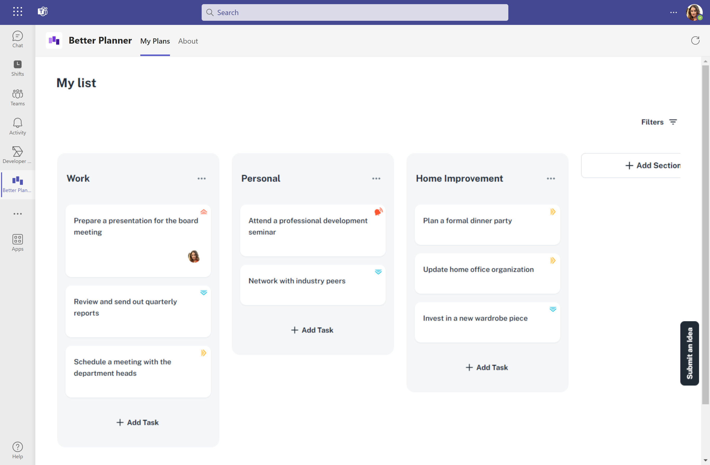Switch to the My Plans tab
Screen dimensions: 710x465
pyautogui.click(x=155, y=41)
